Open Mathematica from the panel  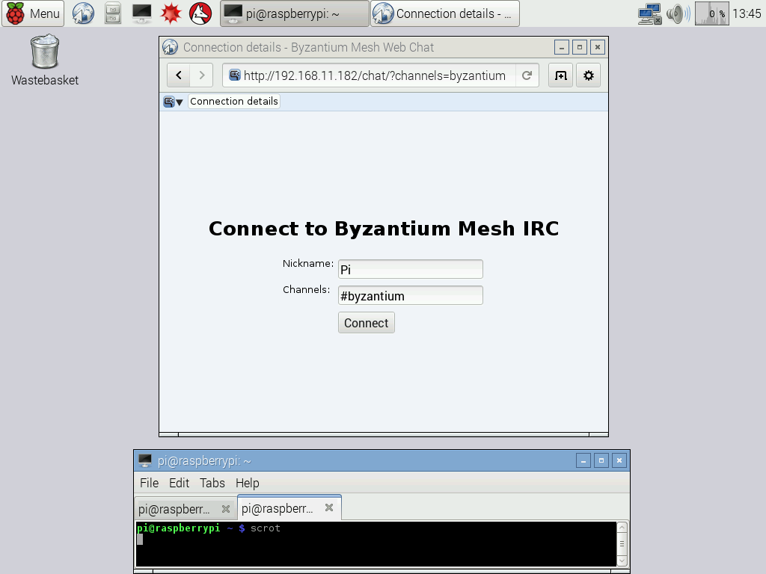(x=171, y=13)
